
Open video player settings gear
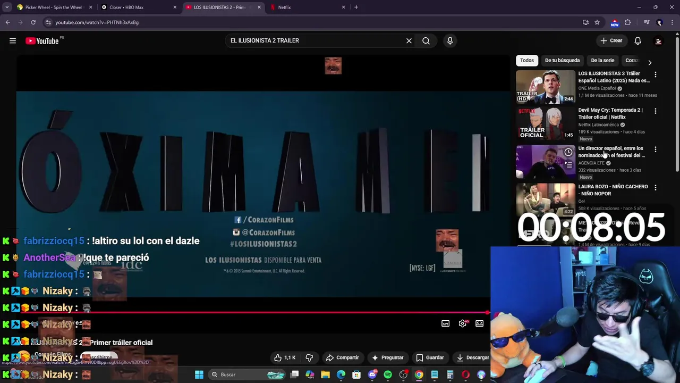coord(463,323)
